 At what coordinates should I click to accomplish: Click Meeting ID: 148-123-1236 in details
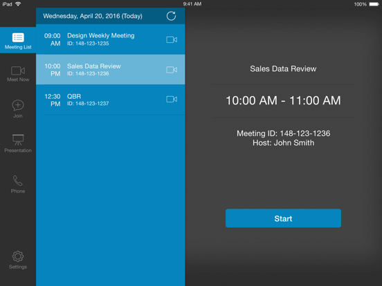click(x=283, y=133)
